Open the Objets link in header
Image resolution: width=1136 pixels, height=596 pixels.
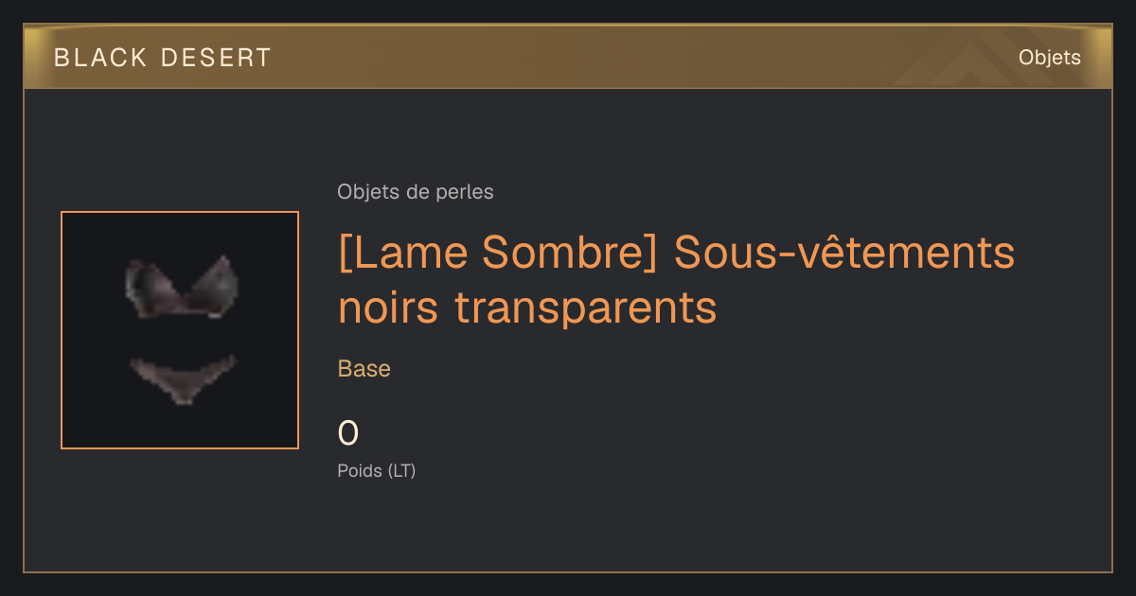tap(1049, 58)
